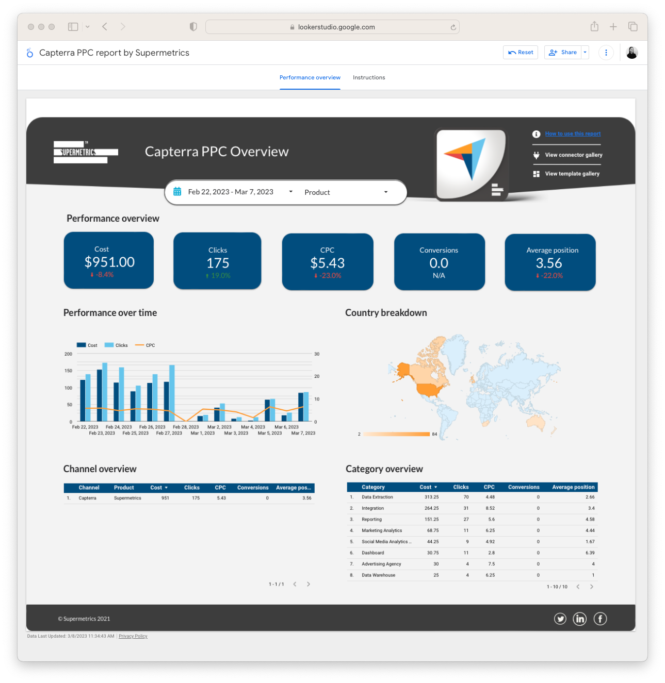Reload the page with refresh icon
The height and width of the screenshot is (683, 665).
(x=453, y=27)
